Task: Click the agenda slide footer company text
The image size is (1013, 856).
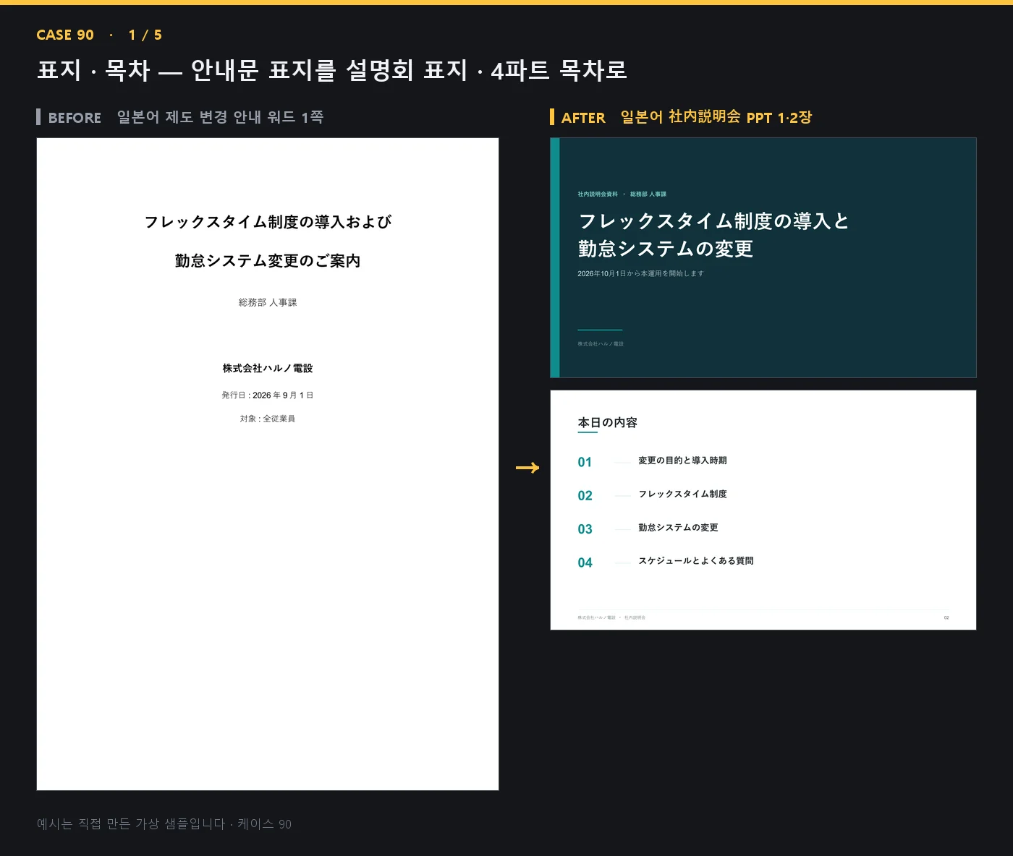Action: click(611, 618)
